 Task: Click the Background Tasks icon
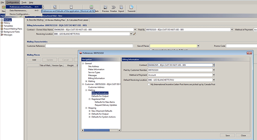click(x=2, y=32)
